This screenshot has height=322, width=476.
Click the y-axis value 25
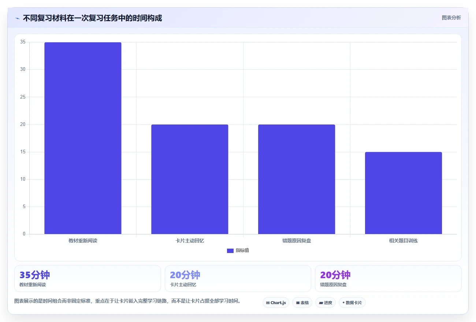tap(23, 97)
